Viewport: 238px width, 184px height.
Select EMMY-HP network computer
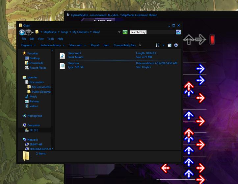point(36,145)
